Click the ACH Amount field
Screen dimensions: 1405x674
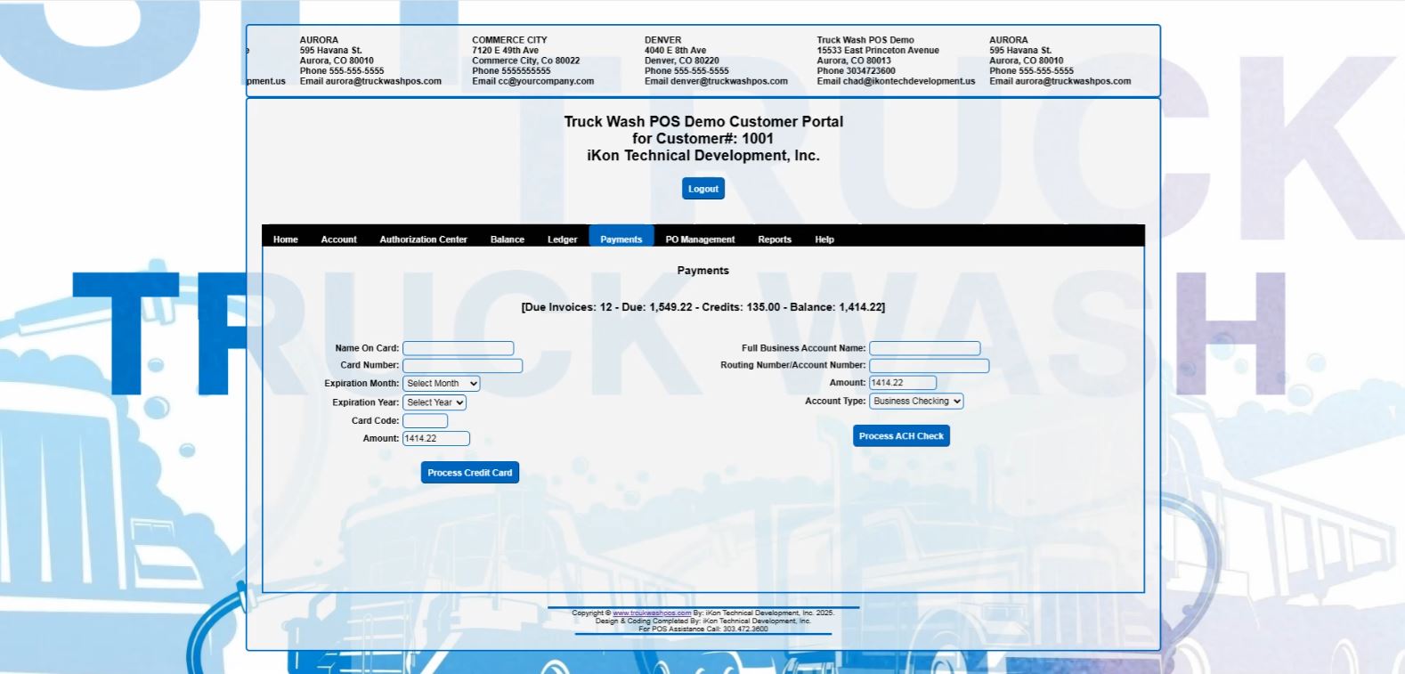pos(903,383)
